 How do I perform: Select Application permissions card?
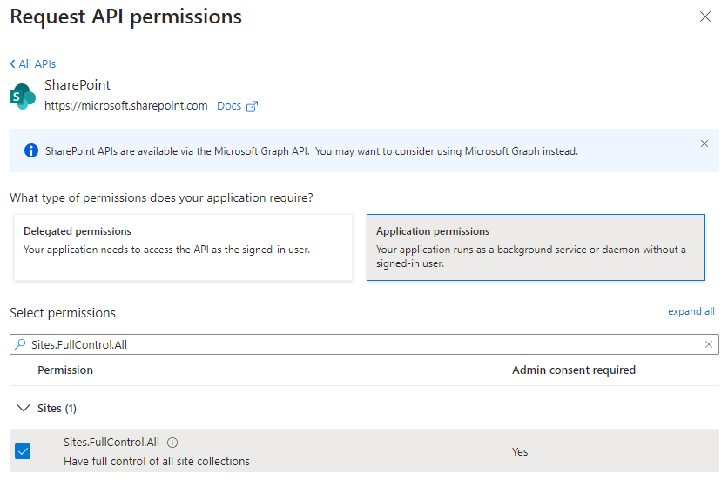(536, 247)
